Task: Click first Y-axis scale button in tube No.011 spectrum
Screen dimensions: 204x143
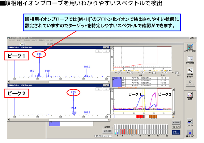Action: (x=99, y=89)
